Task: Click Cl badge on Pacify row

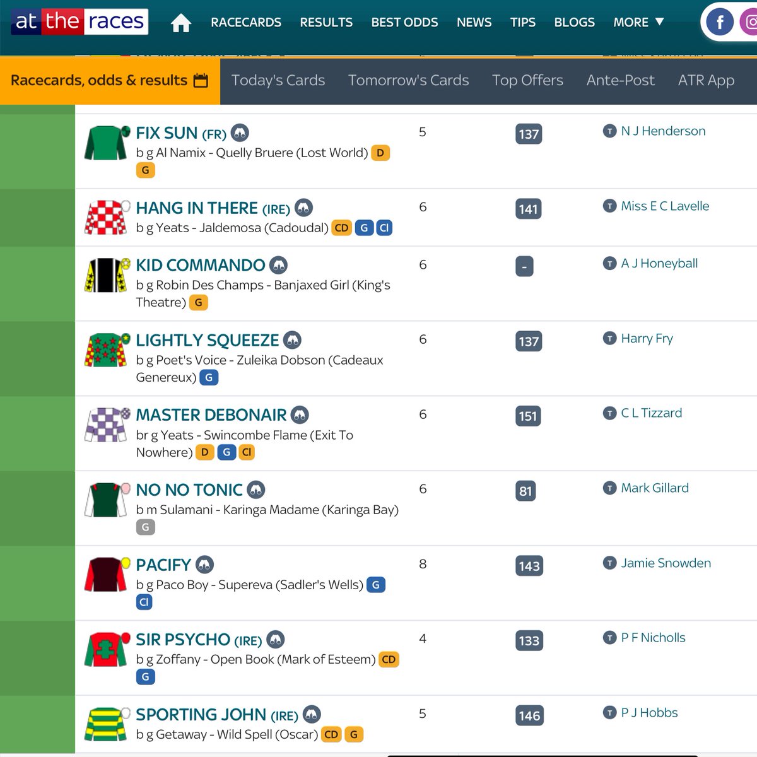Action: (x=144, y=602)
